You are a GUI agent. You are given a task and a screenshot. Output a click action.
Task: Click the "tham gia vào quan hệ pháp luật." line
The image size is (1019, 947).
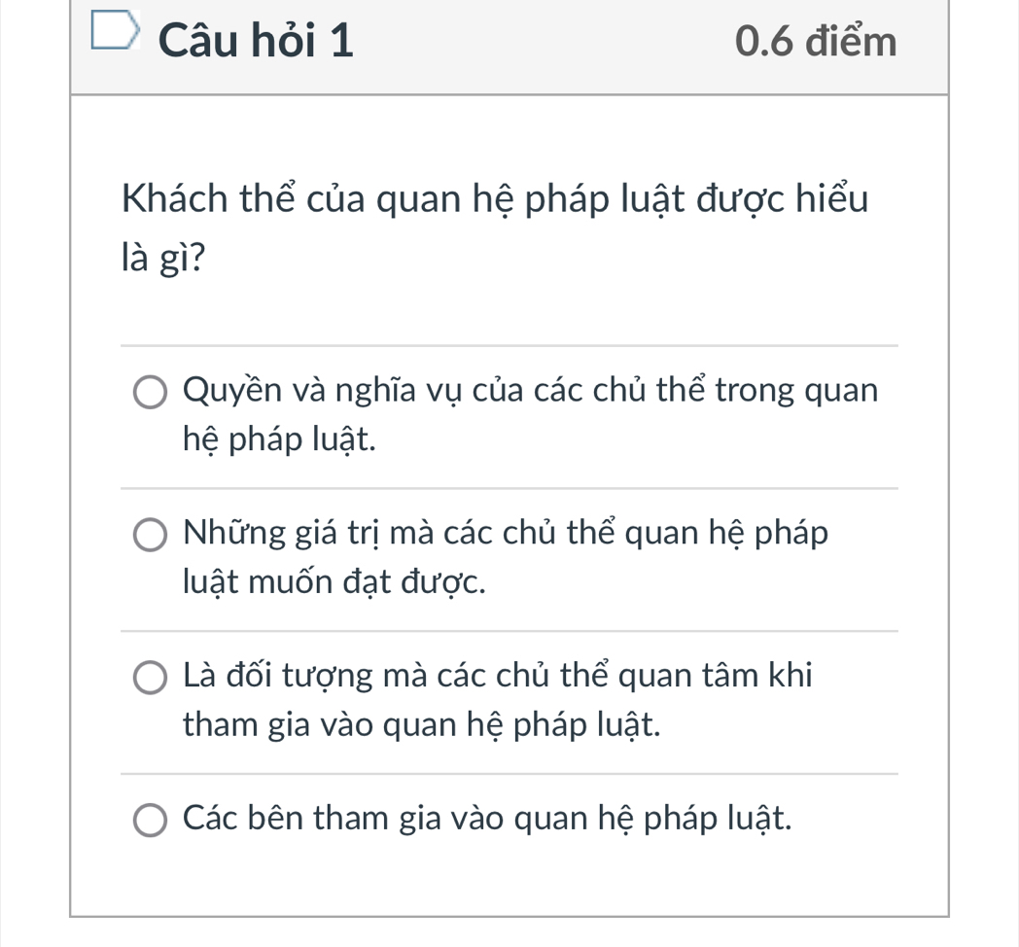coord(422,723)
